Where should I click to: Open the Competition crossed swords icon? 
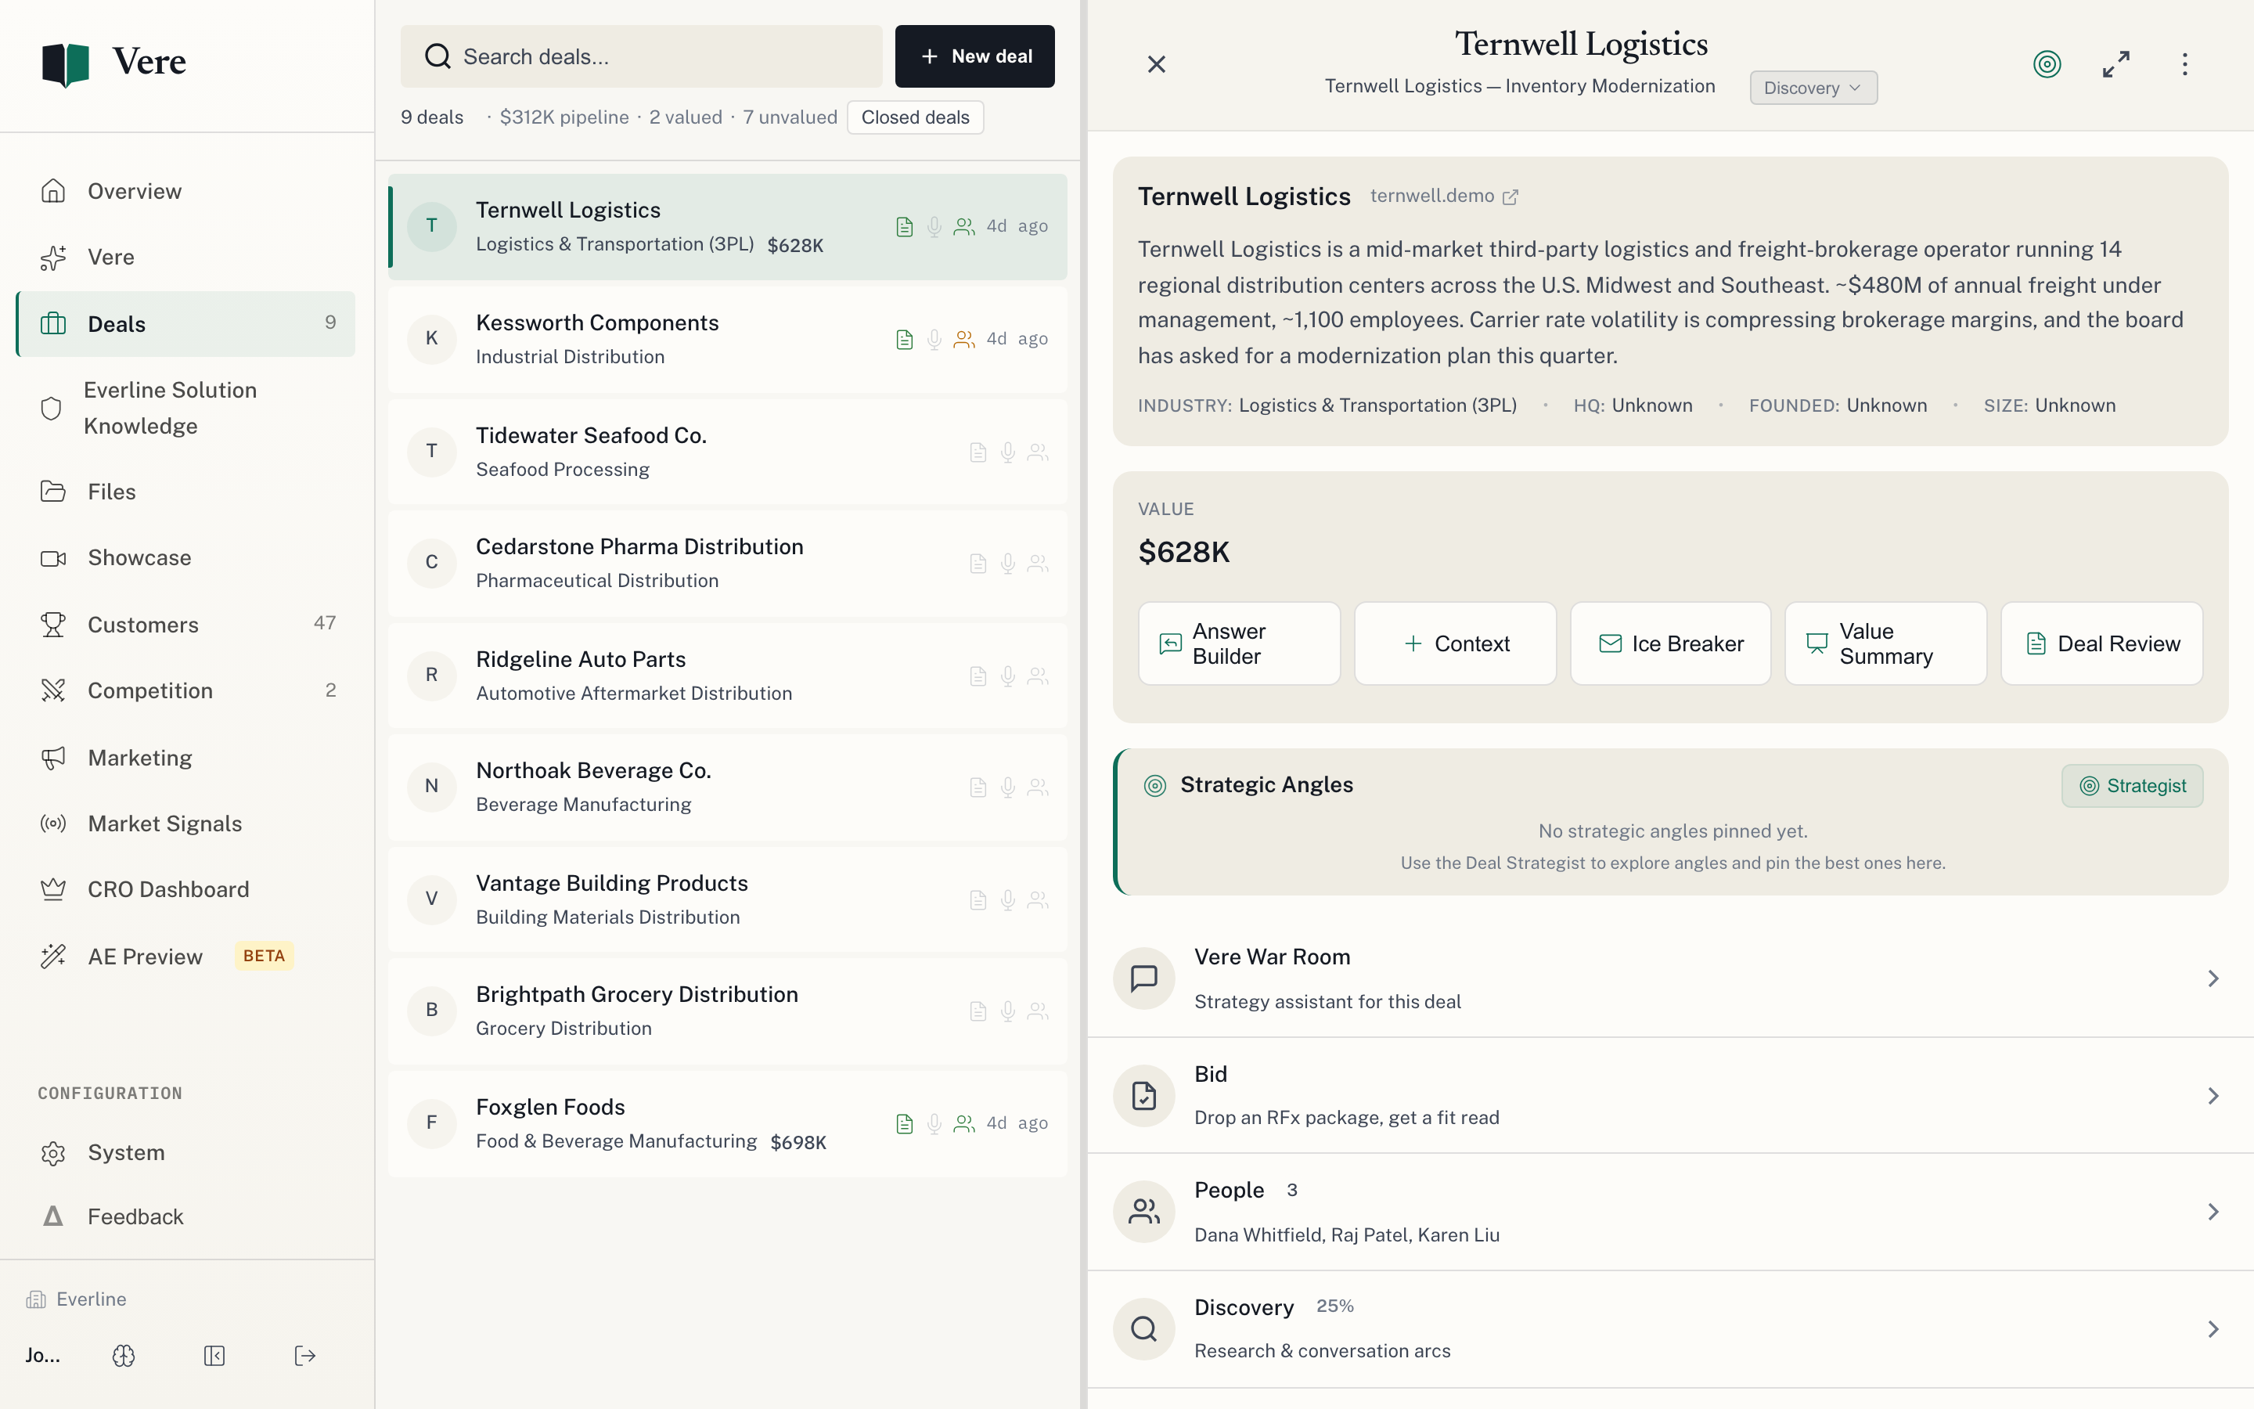[x=53, y=690]
